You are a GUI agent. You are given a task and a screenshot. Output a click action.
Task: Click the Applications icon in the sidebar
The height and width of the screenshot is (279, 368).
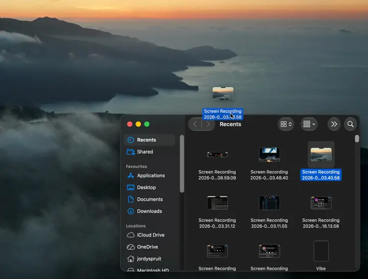[131, 175]
